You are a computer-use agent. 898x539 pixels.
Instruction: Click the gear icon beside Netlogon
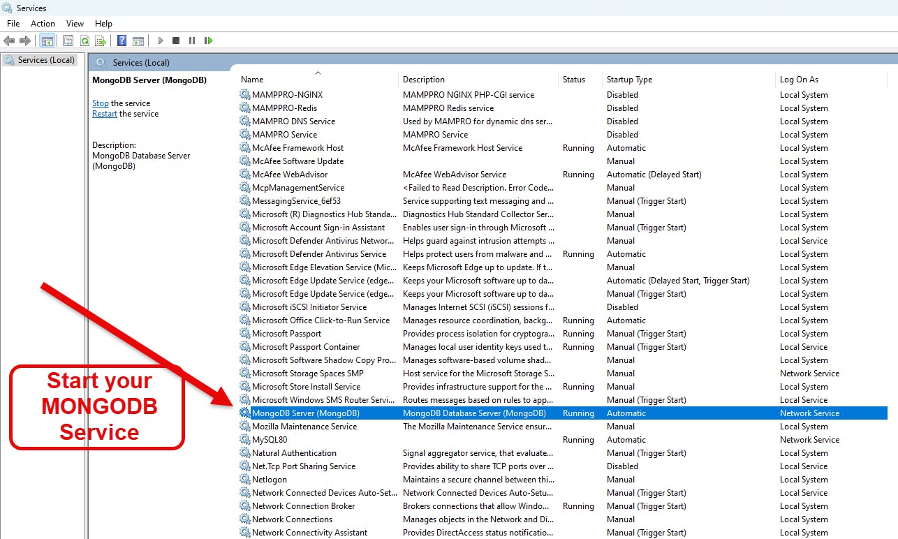coord(245,480)
